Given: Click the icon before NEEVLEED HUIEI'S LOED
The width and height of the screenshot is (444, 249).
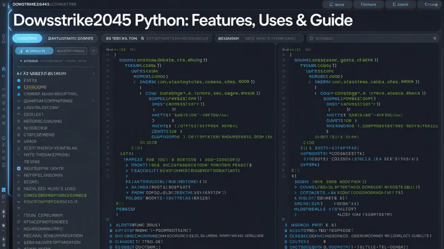Looking at the screenshot, I should tap(19, 189).
